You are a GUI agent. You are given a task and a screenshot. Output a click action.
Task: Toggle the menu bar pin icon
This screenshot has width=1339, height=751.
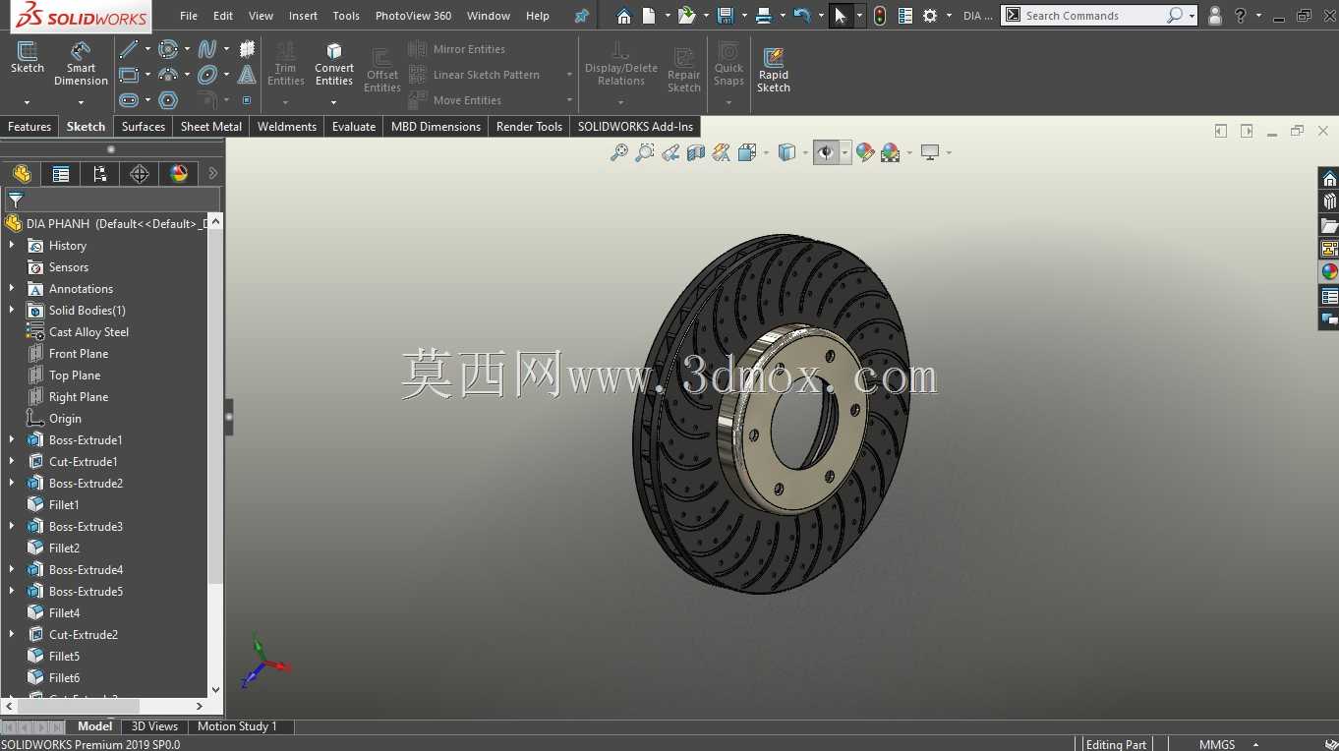tap(582, 16)
